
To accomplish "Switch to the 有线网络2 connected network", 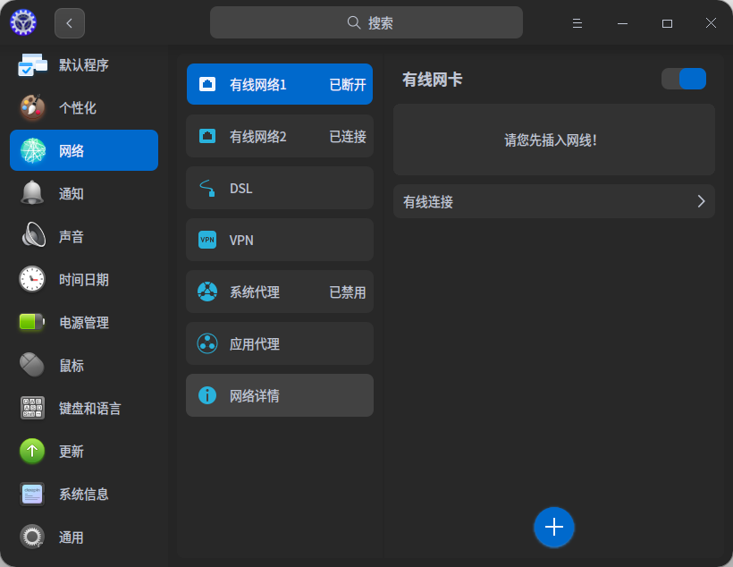I will coord(279,136).
